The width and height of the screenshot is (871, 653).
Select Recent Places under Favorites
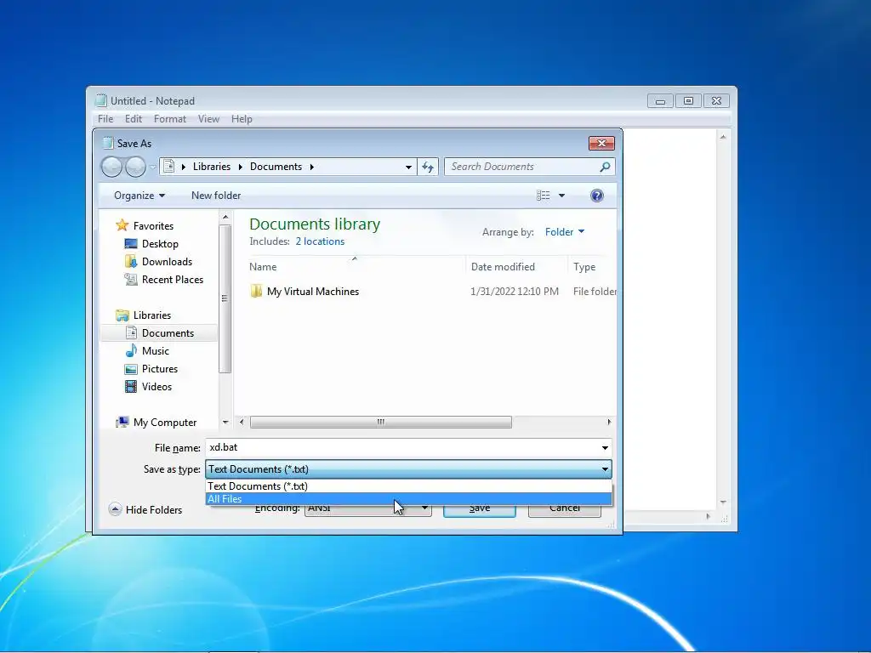[173, 279]
